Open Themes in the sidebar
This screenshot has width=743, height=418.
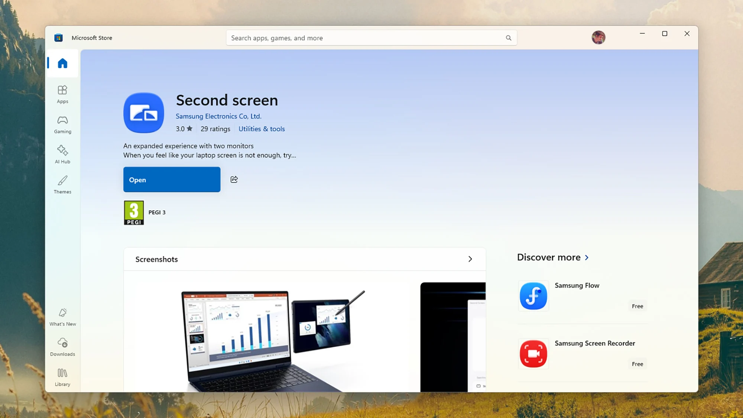click(x=62, y=184)
